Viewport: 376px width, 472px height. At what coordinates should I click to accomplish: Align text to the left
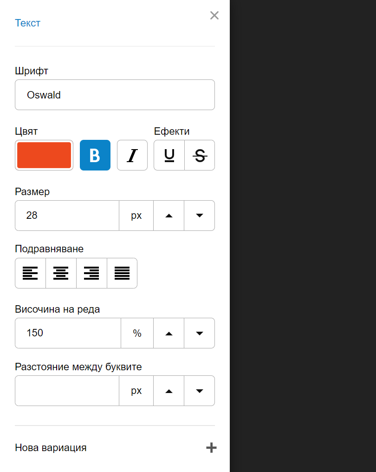[x=30, y=273]
